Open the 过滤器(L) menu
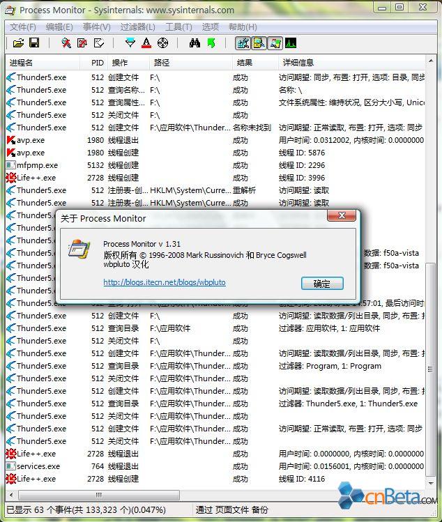 pyautogui.click(x=137, y=27)
